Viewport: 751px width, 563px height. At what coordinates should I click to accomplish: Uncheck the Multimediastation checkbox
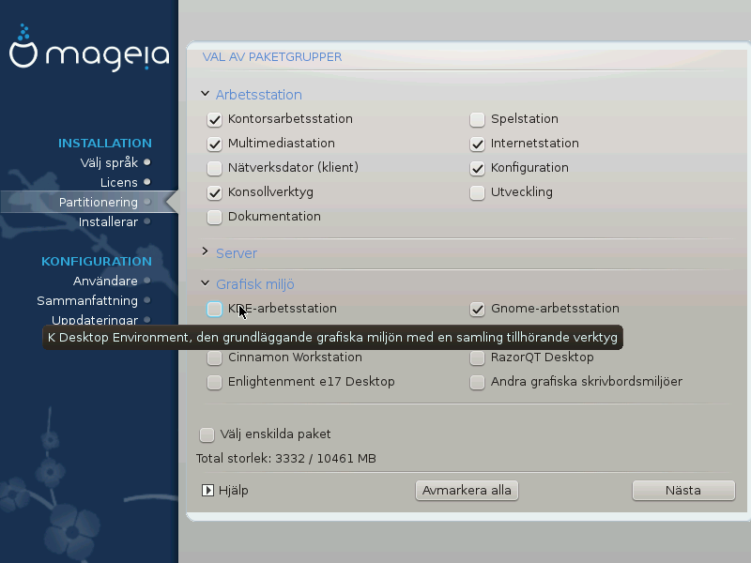coord(214,144)
